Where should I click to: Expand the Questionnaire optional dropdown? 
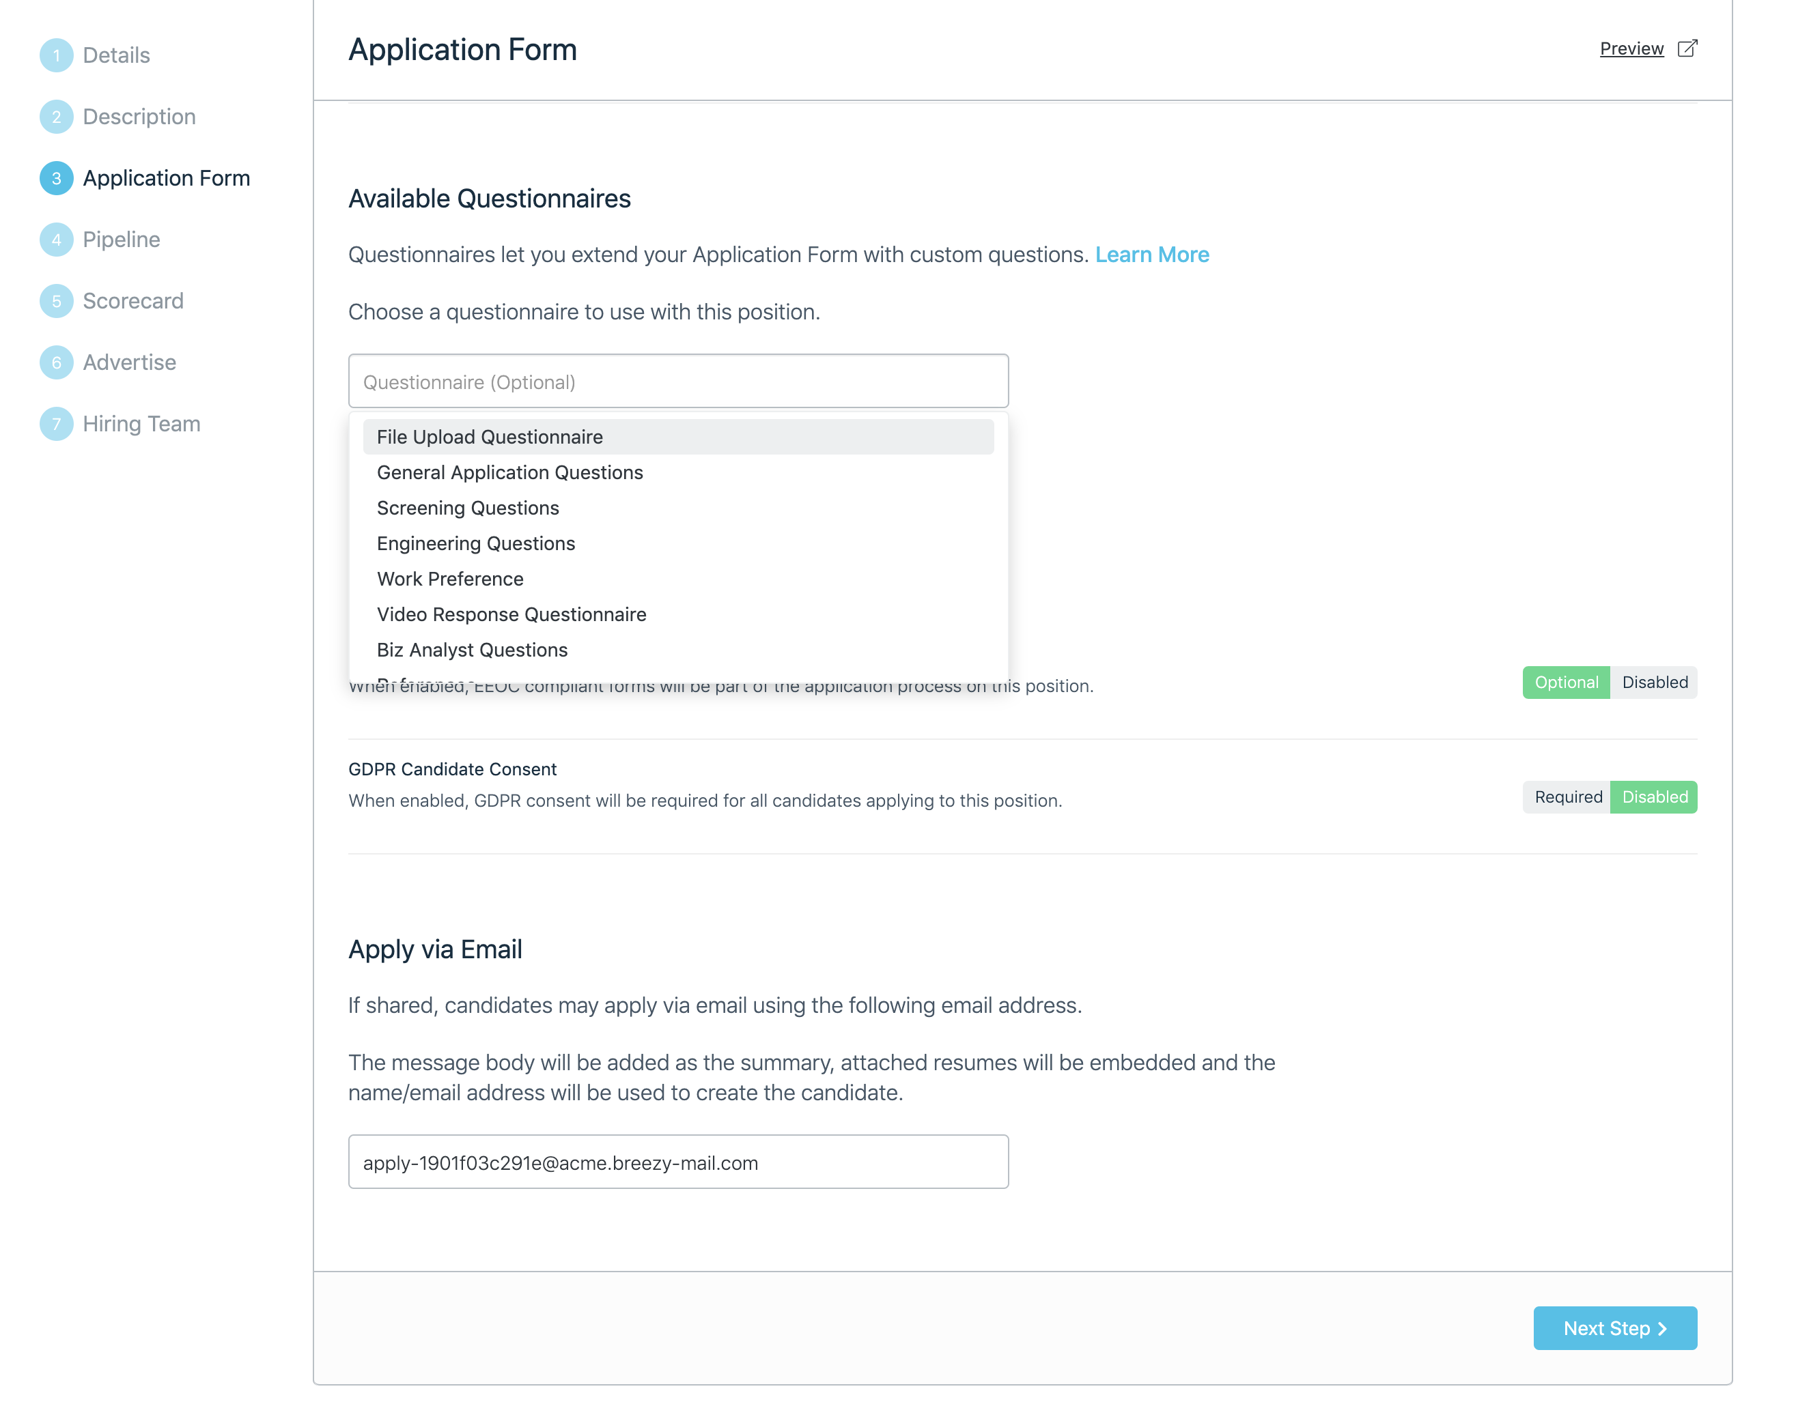click(678, 380)
